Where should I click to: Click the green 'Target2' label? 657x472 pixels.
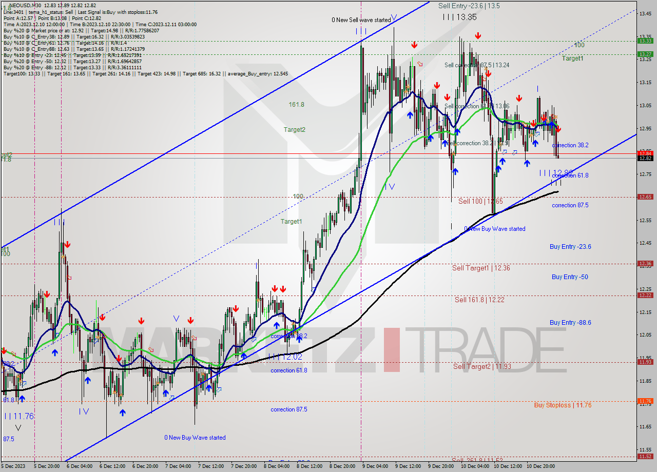click(295, 130)
